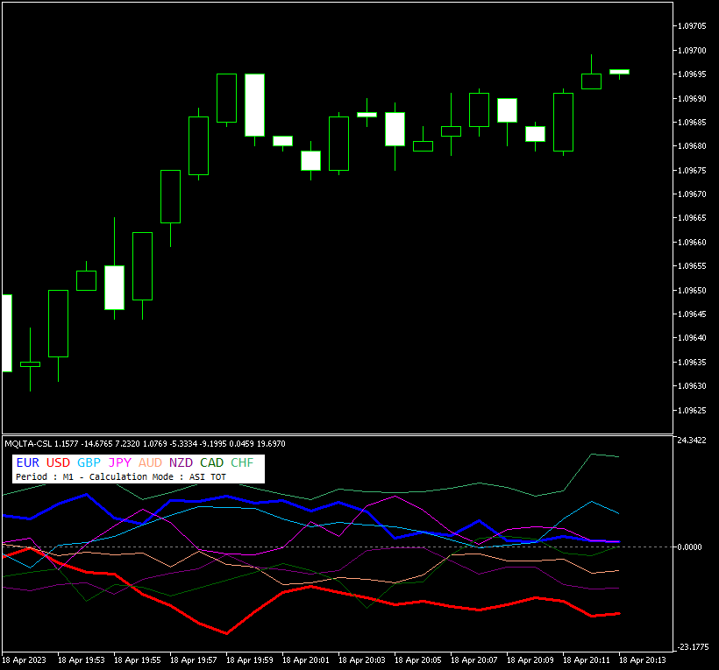Click the green CAD legend label

click(x=211, y=462)
